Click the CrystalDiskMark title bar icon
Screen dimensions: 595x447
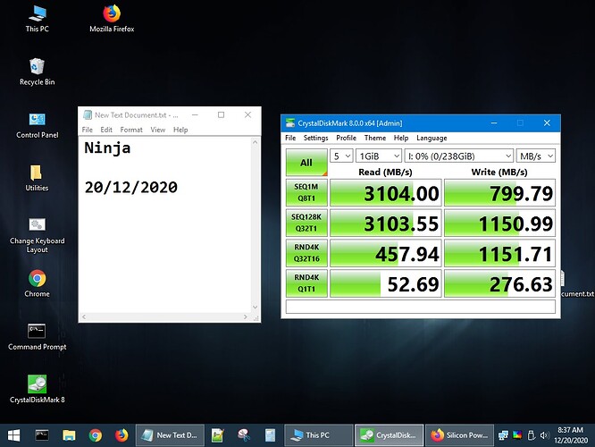(290, 123)
